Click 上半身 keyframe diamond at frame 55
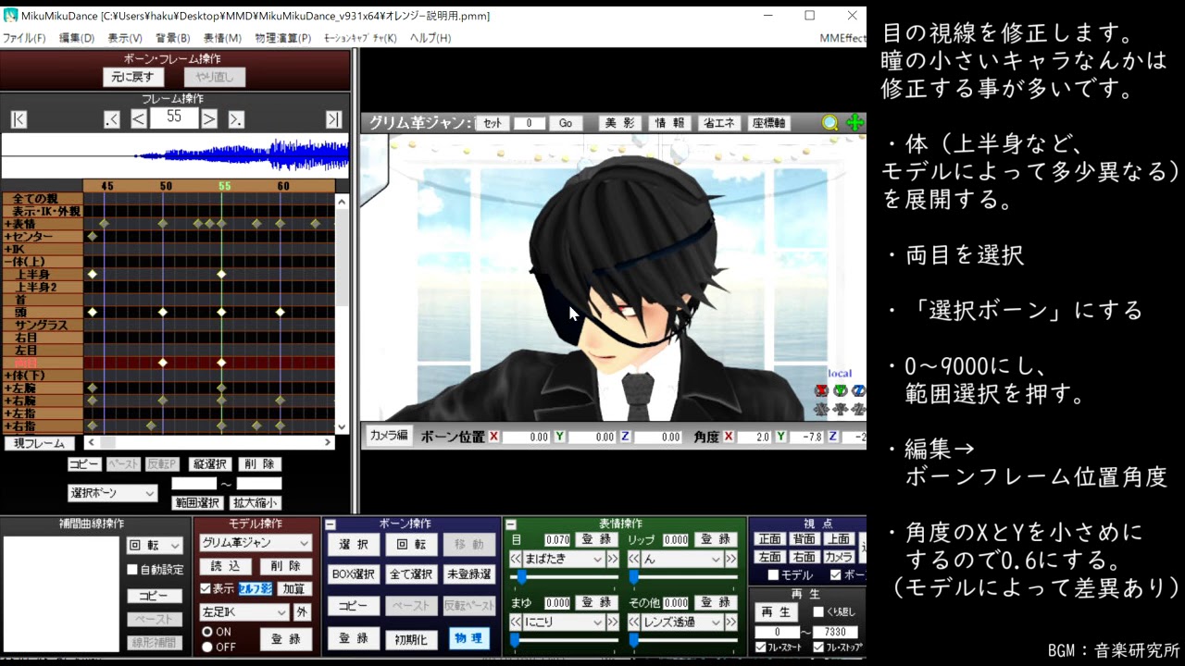 (221, 275)
